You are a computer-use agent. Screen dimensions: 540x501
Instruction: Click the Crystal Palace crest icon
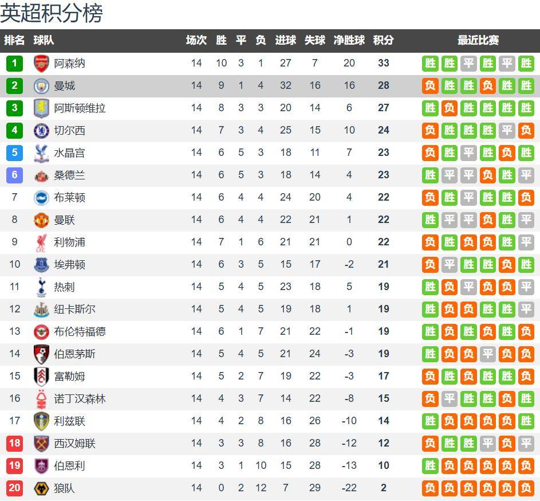pos(41,152)
